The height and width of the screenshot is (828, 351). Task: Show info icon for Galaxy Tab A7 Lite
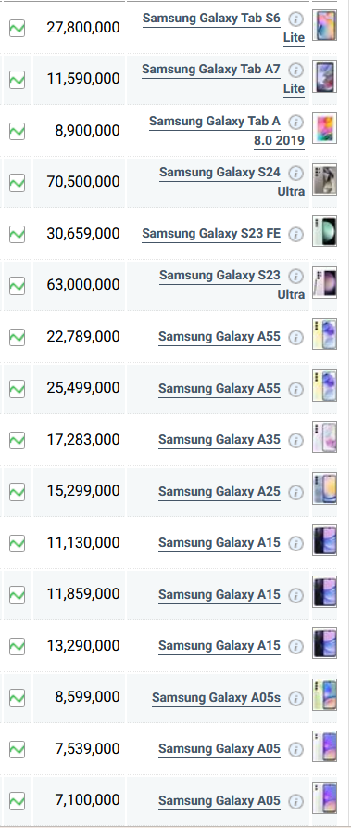pyautogui.click(x=296, y=71)
